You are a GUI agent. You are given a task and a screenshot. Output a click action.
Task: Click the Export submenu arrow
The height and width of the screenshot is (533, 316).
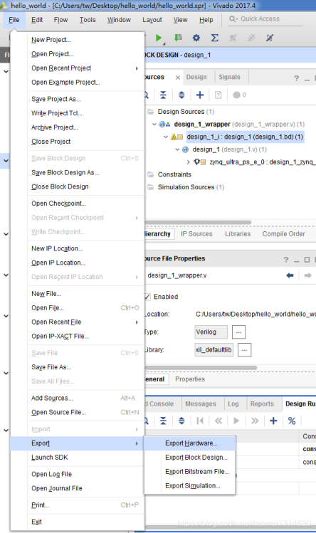[137, 443]
